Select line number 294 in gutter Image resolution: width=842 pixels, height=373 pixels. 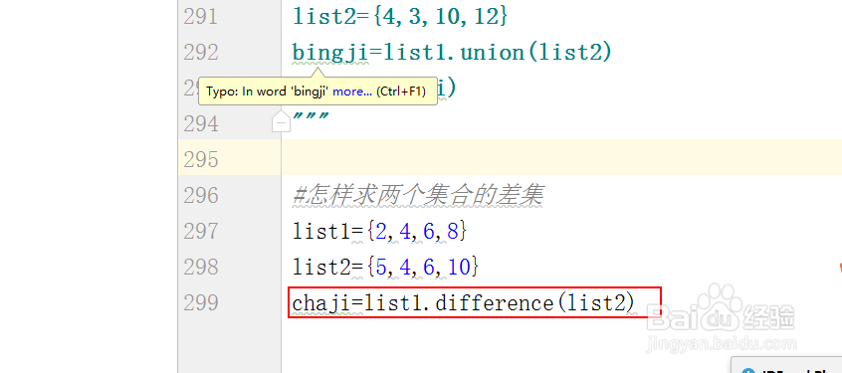[x=201, y=124]
